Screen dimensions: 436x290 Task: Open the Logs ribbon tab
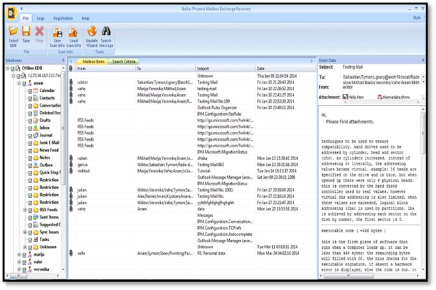point(40,18)
